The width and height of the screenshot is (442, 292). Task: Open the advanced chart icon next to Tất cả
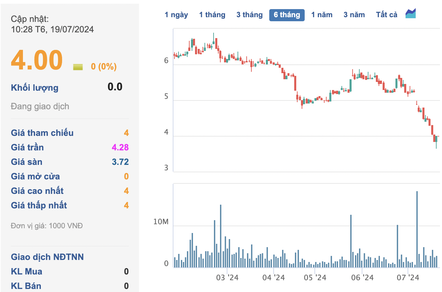pyautogui.click(x=411, y=13)
